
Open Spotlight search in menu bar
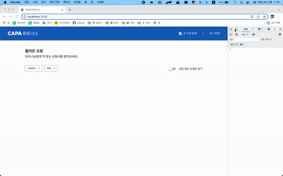pyautogui.click(x=241, y=2)
